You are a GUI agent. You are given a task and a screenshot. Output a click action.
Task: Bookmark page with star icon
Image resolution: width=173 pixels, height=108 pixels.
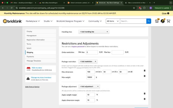[134, 8]
